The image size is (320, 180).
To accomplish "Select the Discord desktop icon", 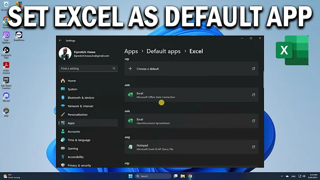I will 6,97.
